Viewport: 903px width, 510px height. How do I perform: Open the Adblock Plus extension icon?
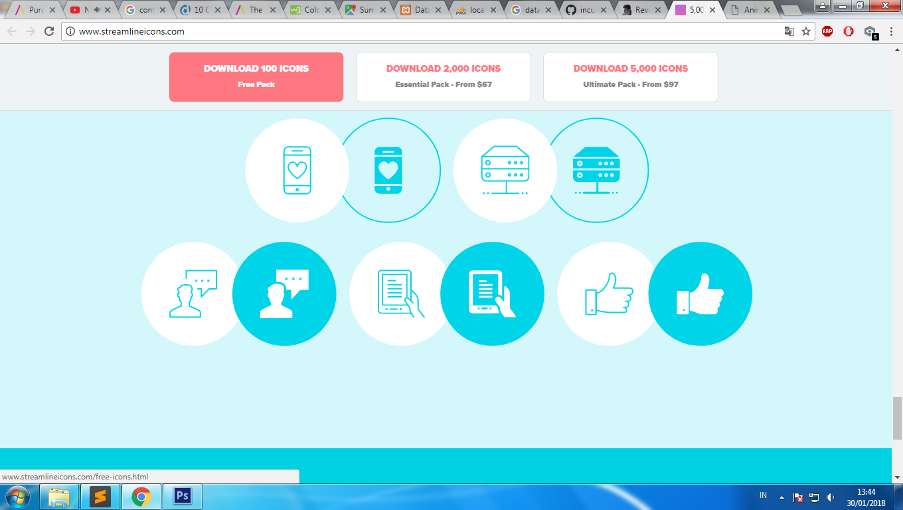click(x=827, y=31)
